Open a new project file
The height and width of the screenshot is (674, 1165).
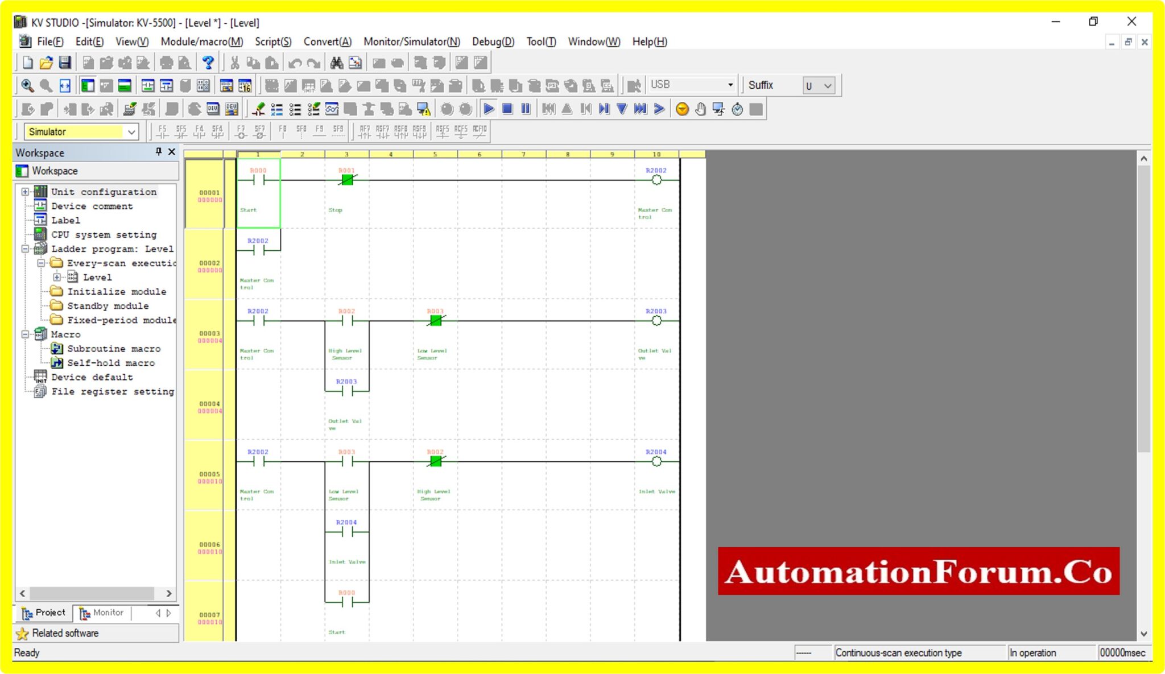tap(27, 63)
